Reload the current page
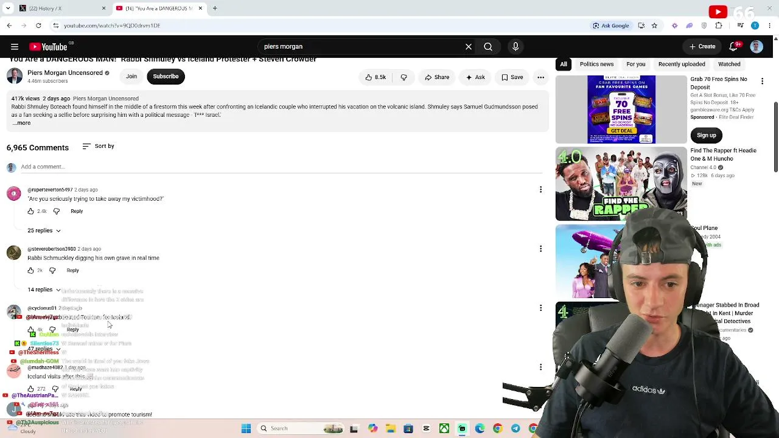 point(38,26)
